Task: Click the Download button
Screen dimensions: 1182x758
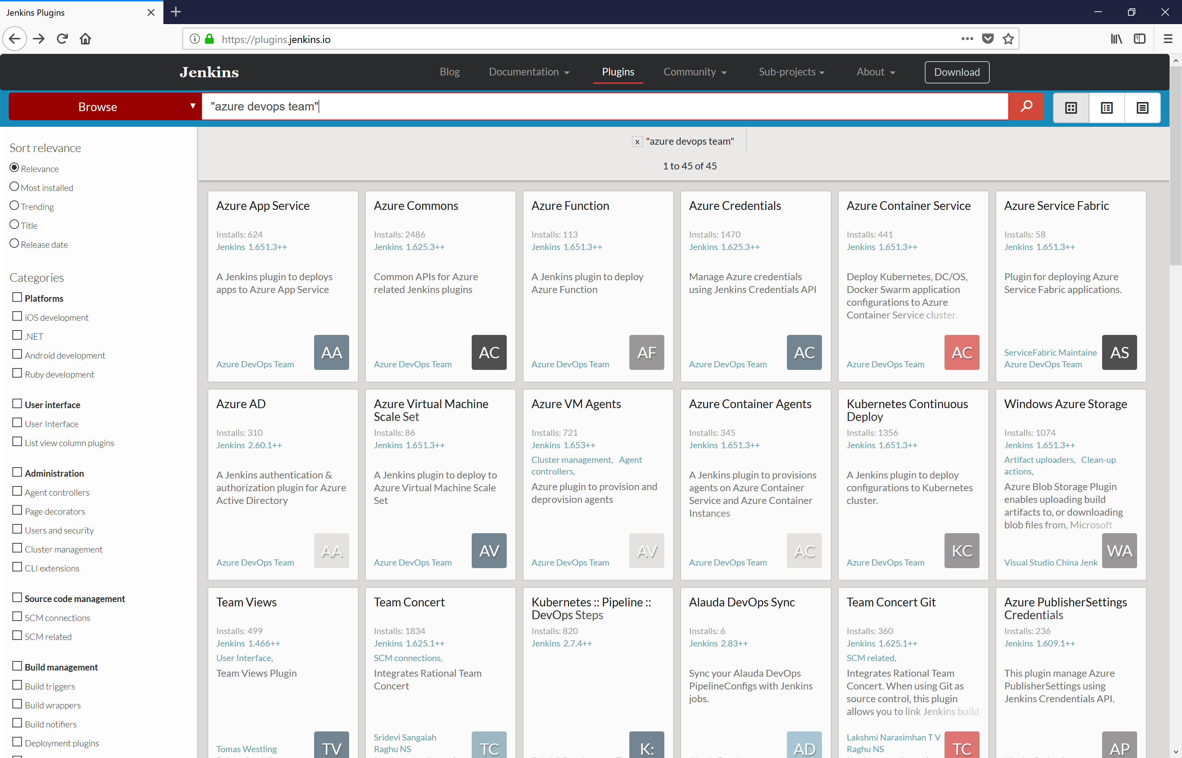Action: [x=957, y=73]
